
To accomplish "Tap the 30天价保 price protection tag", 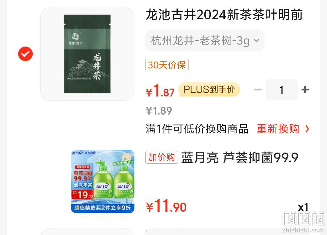I will click(167, 65).
